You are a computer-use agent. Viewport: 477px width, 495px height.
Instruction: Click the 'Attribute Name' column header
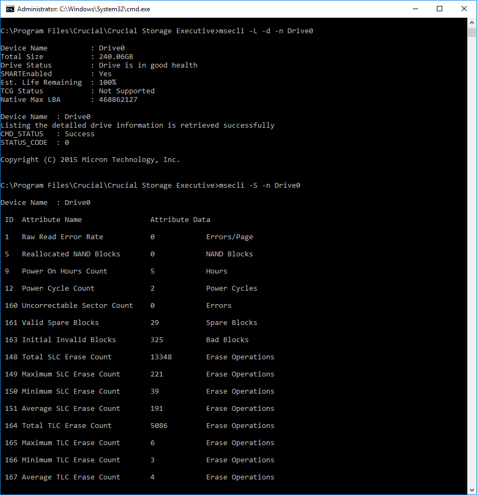pyautogui.click(x=52, y=220)
